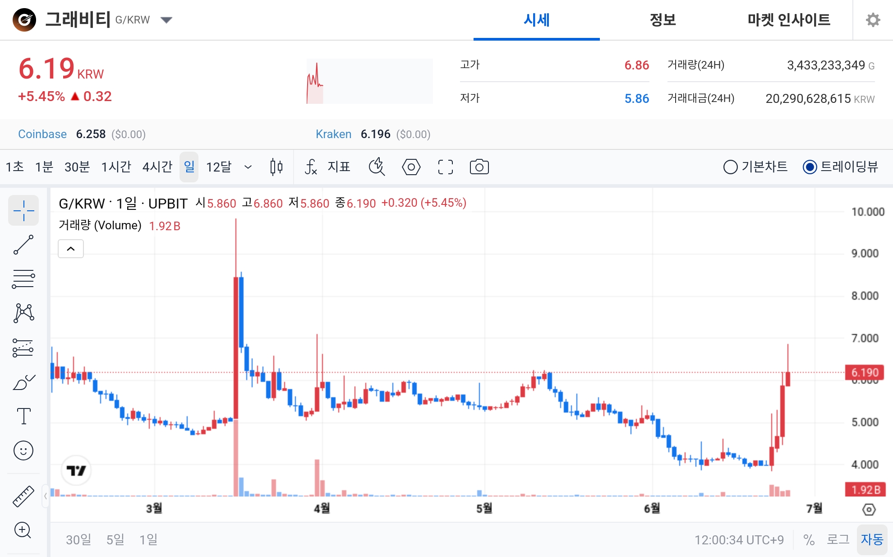Select the 30분 interval
The image size is (893, 557).
[77, 167]
